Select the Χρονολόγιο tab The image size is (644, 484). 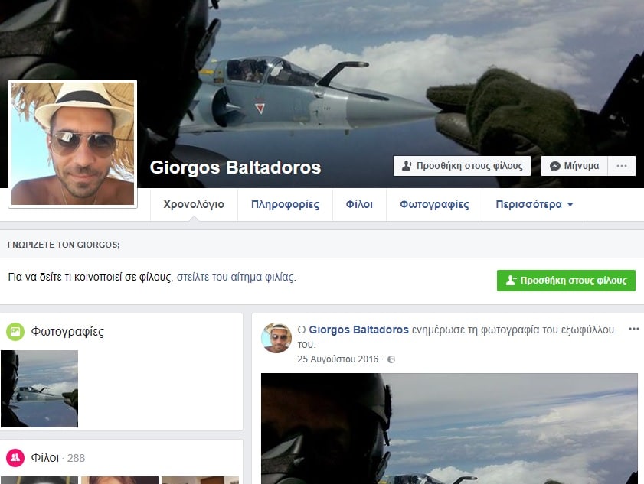(194, 204)
